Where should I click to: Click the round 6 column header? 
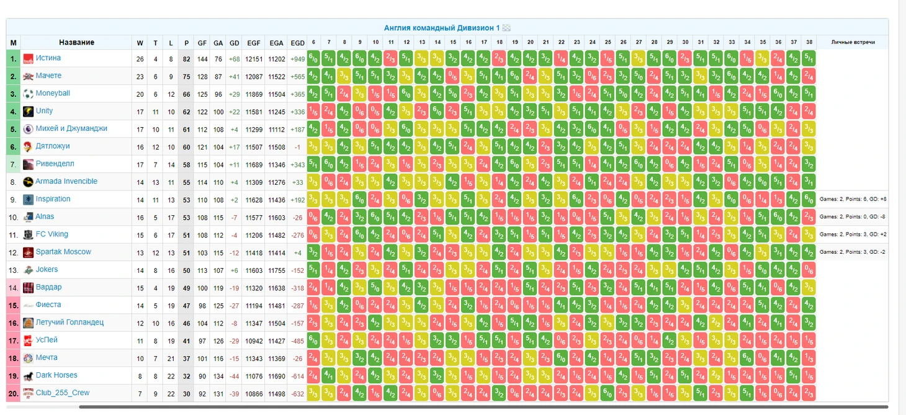click(313, 42)
